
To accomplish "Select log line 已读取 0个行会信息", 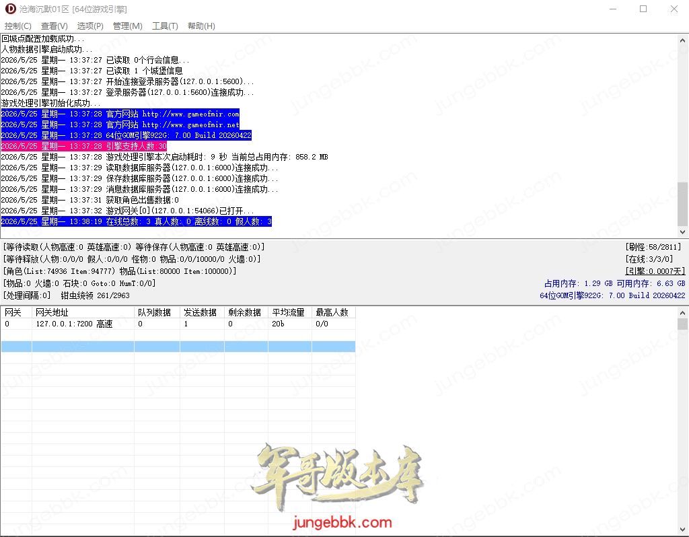I will coord(96,60).
